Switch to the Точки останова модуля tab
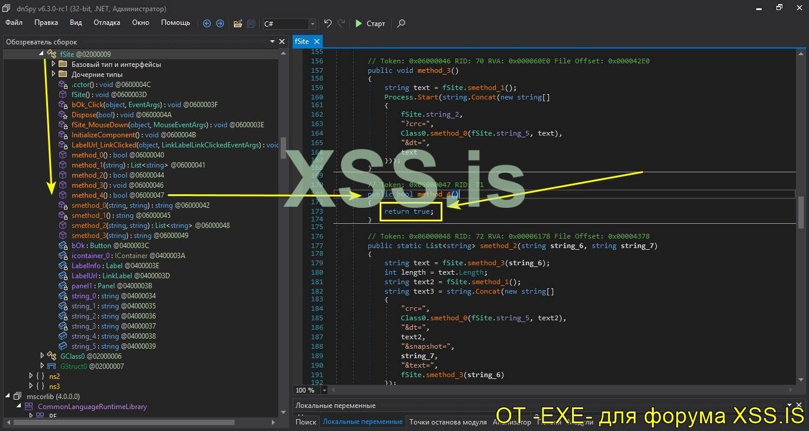Image resolution: width=809 pixels, height=431 pixels. click(x=448, y=422)
